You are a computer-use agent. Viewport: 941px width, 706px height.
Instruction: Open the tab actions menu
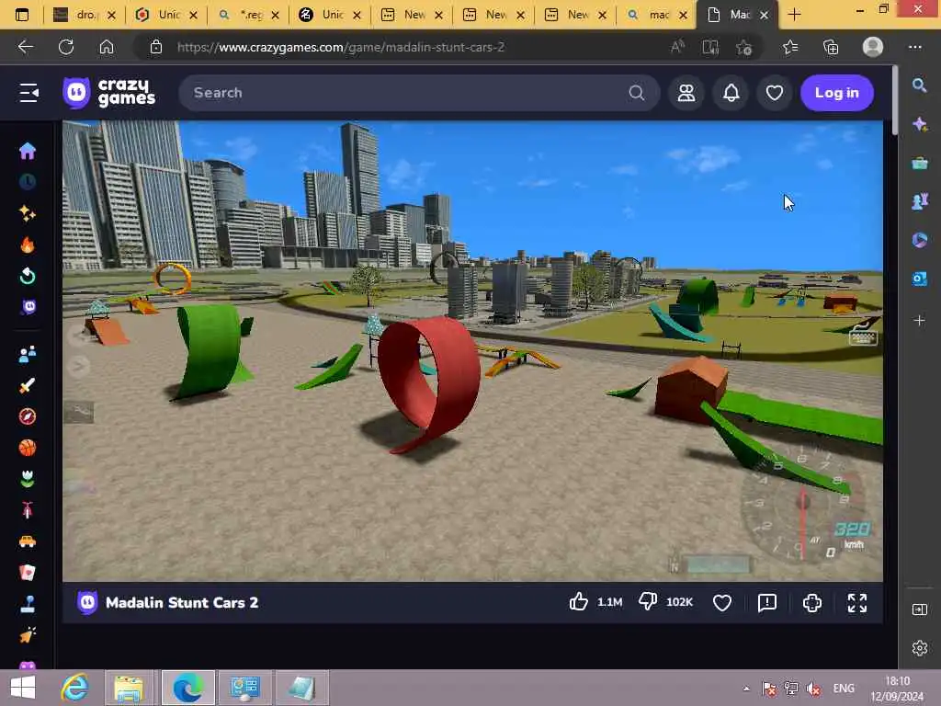click(22, 15)
